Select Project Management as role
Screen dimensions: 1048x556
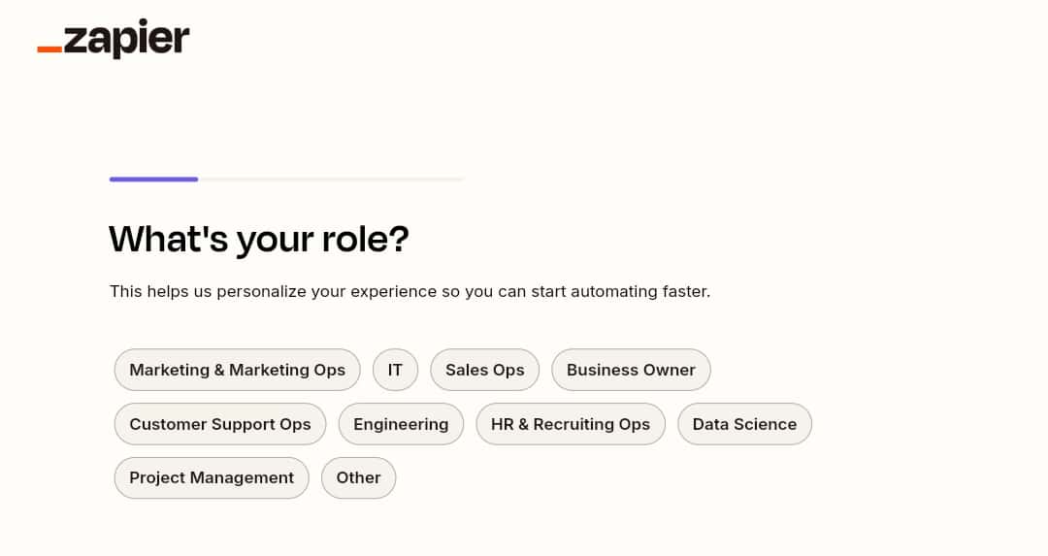[212, 477]
